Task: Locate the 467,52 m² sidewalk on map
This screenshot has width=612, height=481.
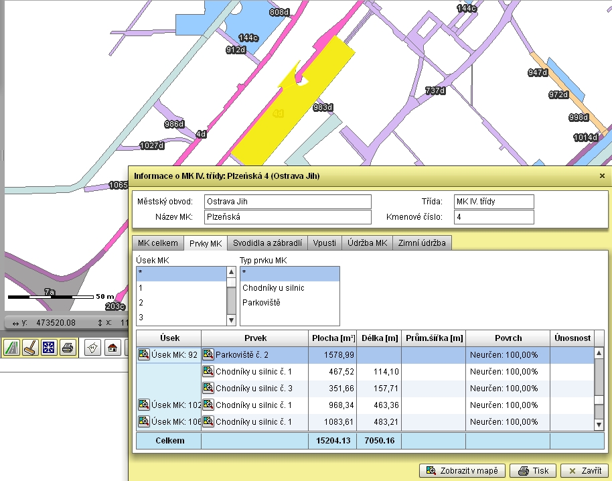Action: (208, 371)
